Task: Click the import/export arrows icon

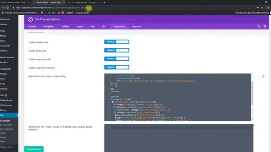Action: click(259, 27)
